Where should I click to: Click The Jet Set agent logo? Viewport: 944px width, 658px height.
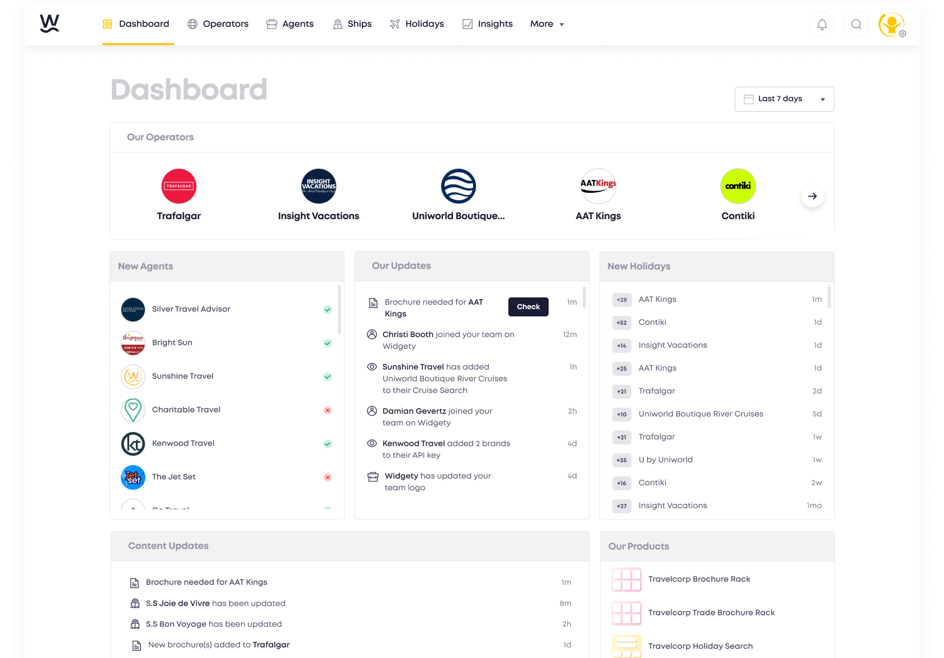click(133, 477)
